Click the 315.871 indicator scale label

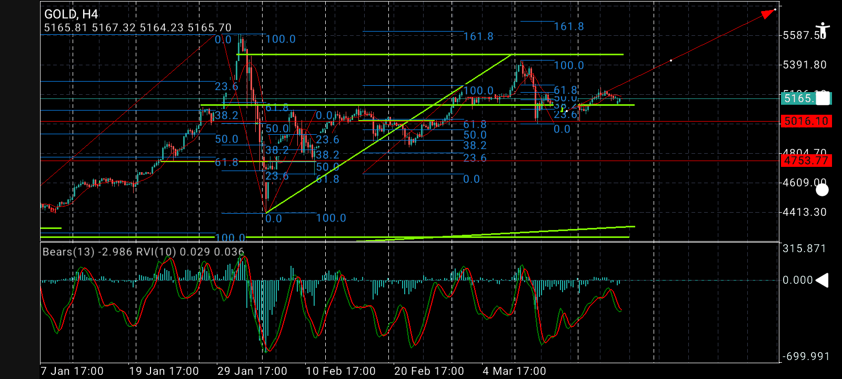[x=805, y=248]
